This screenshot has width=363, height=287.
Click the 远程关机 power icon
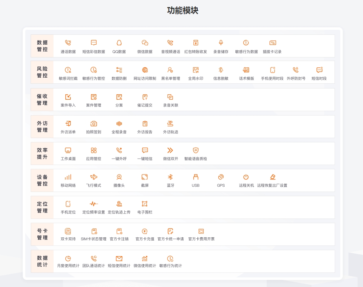[246, 177]
